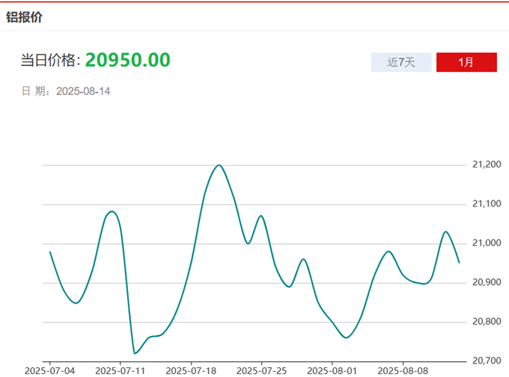509x377 pixels.
Task: Click the 2025-07-04 x-axis label
Action: click(49, 370)
